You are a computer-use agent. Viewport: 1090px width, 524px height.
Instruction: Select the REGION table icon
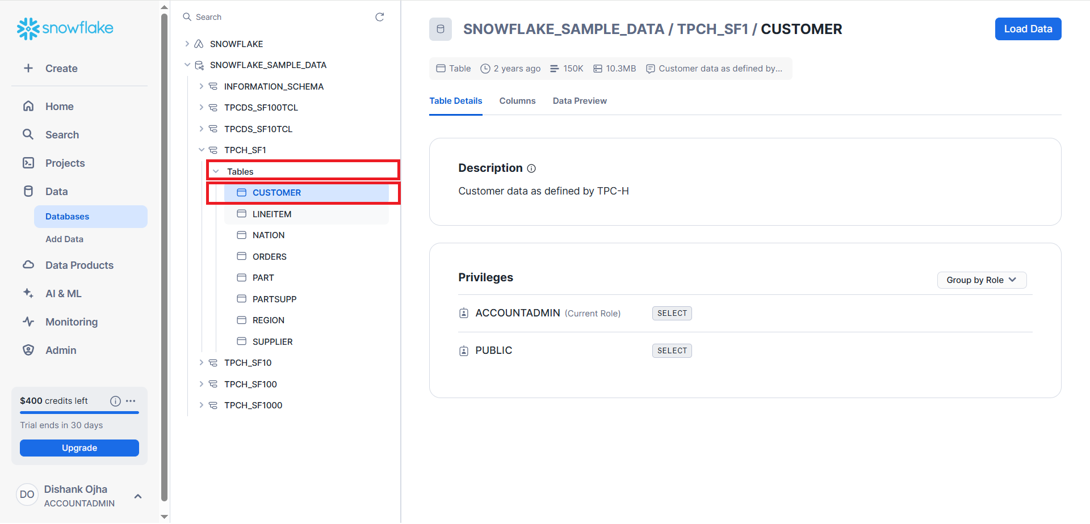241,320
